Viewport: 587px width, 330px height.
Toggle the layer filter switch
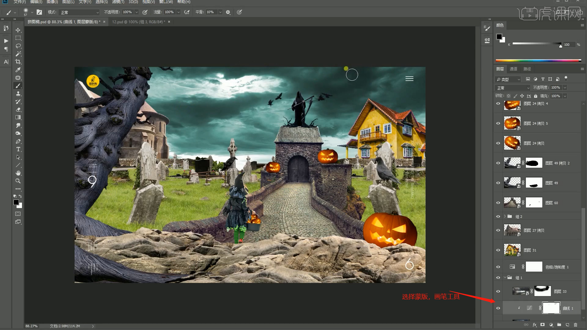(566, 78)
